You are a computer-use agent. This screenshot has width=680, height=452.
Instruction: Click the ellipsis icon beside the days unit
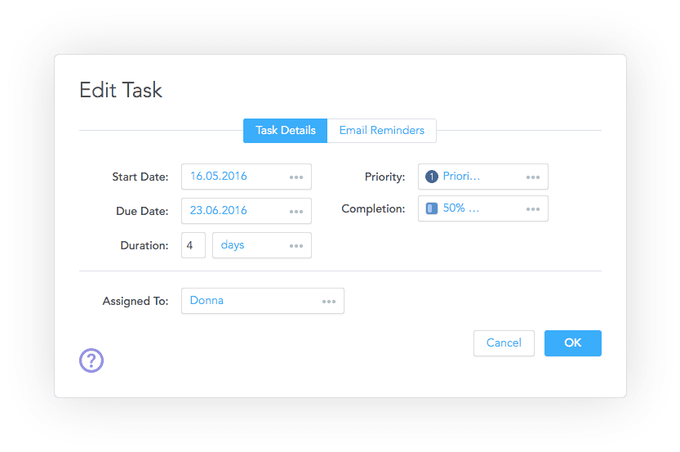tap(296, 245)
